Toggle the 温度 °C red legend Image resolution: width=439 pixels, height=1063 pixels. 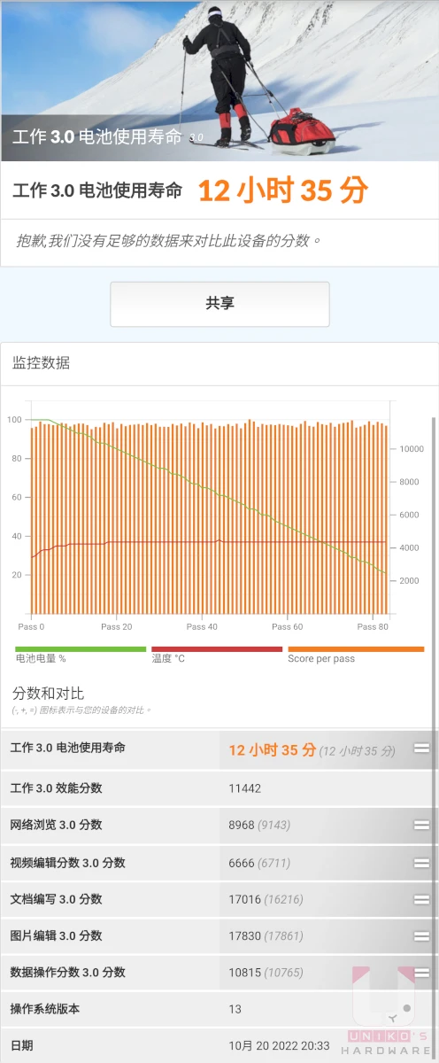click(x=217, y=655)
